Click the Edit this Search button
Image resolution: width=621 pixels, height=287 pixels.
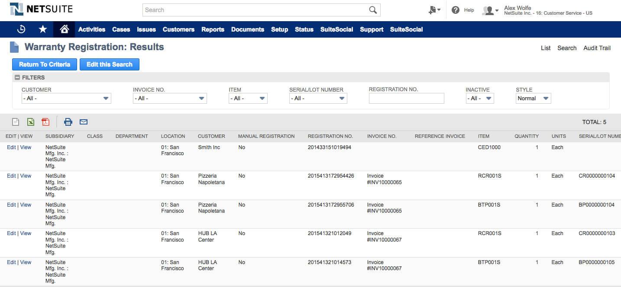point(110,64)
